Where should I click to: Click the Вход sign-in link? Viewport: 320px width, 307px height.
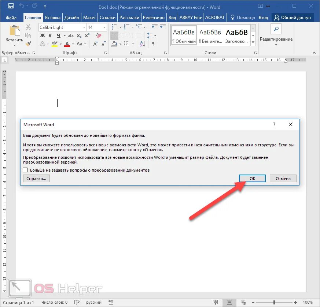(263, 18)
